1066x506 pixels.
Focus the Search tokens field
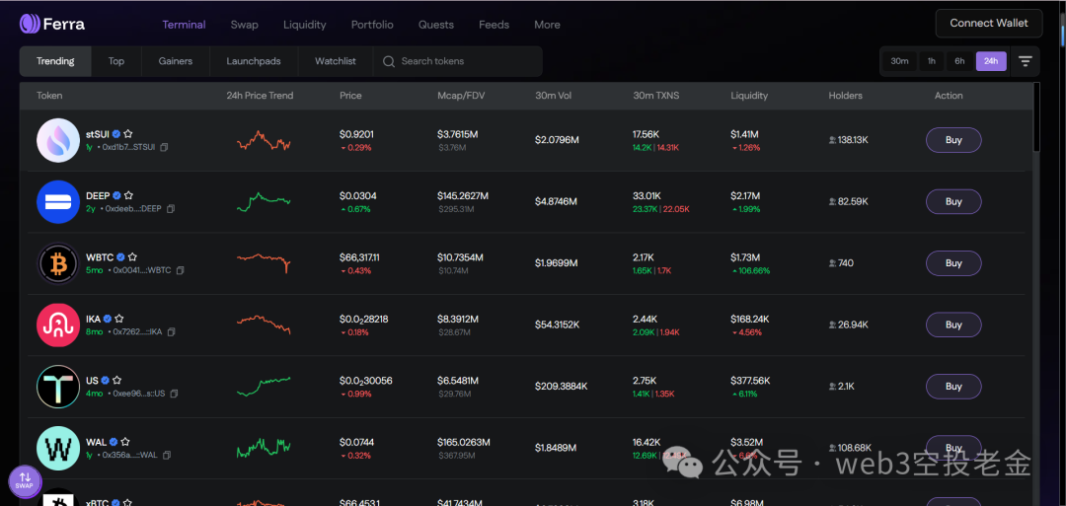click(x=458, y=61)
